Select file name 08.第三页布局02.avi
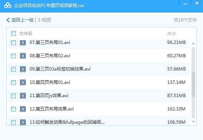 pyautogui.click(x=50, y=56)
